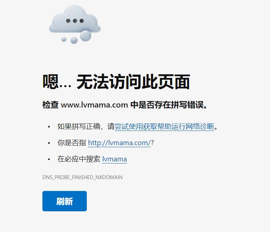Follow the http://lvmama.com/ suggested link

119,143
